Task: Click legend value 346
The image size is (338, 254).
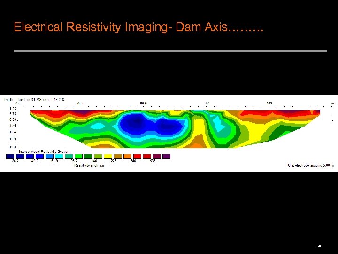Action: pyautogui.click(x=133, y=161)
